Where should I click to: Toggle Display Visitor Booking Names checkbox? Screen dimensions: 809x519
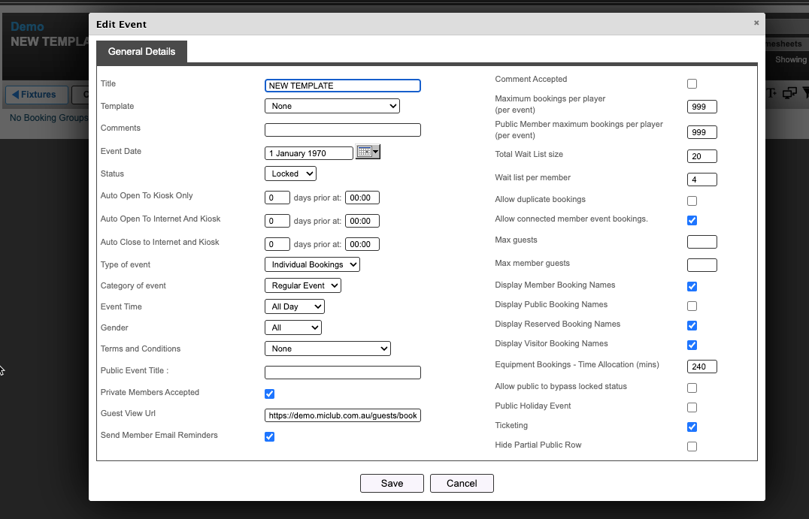click(692, 345)
